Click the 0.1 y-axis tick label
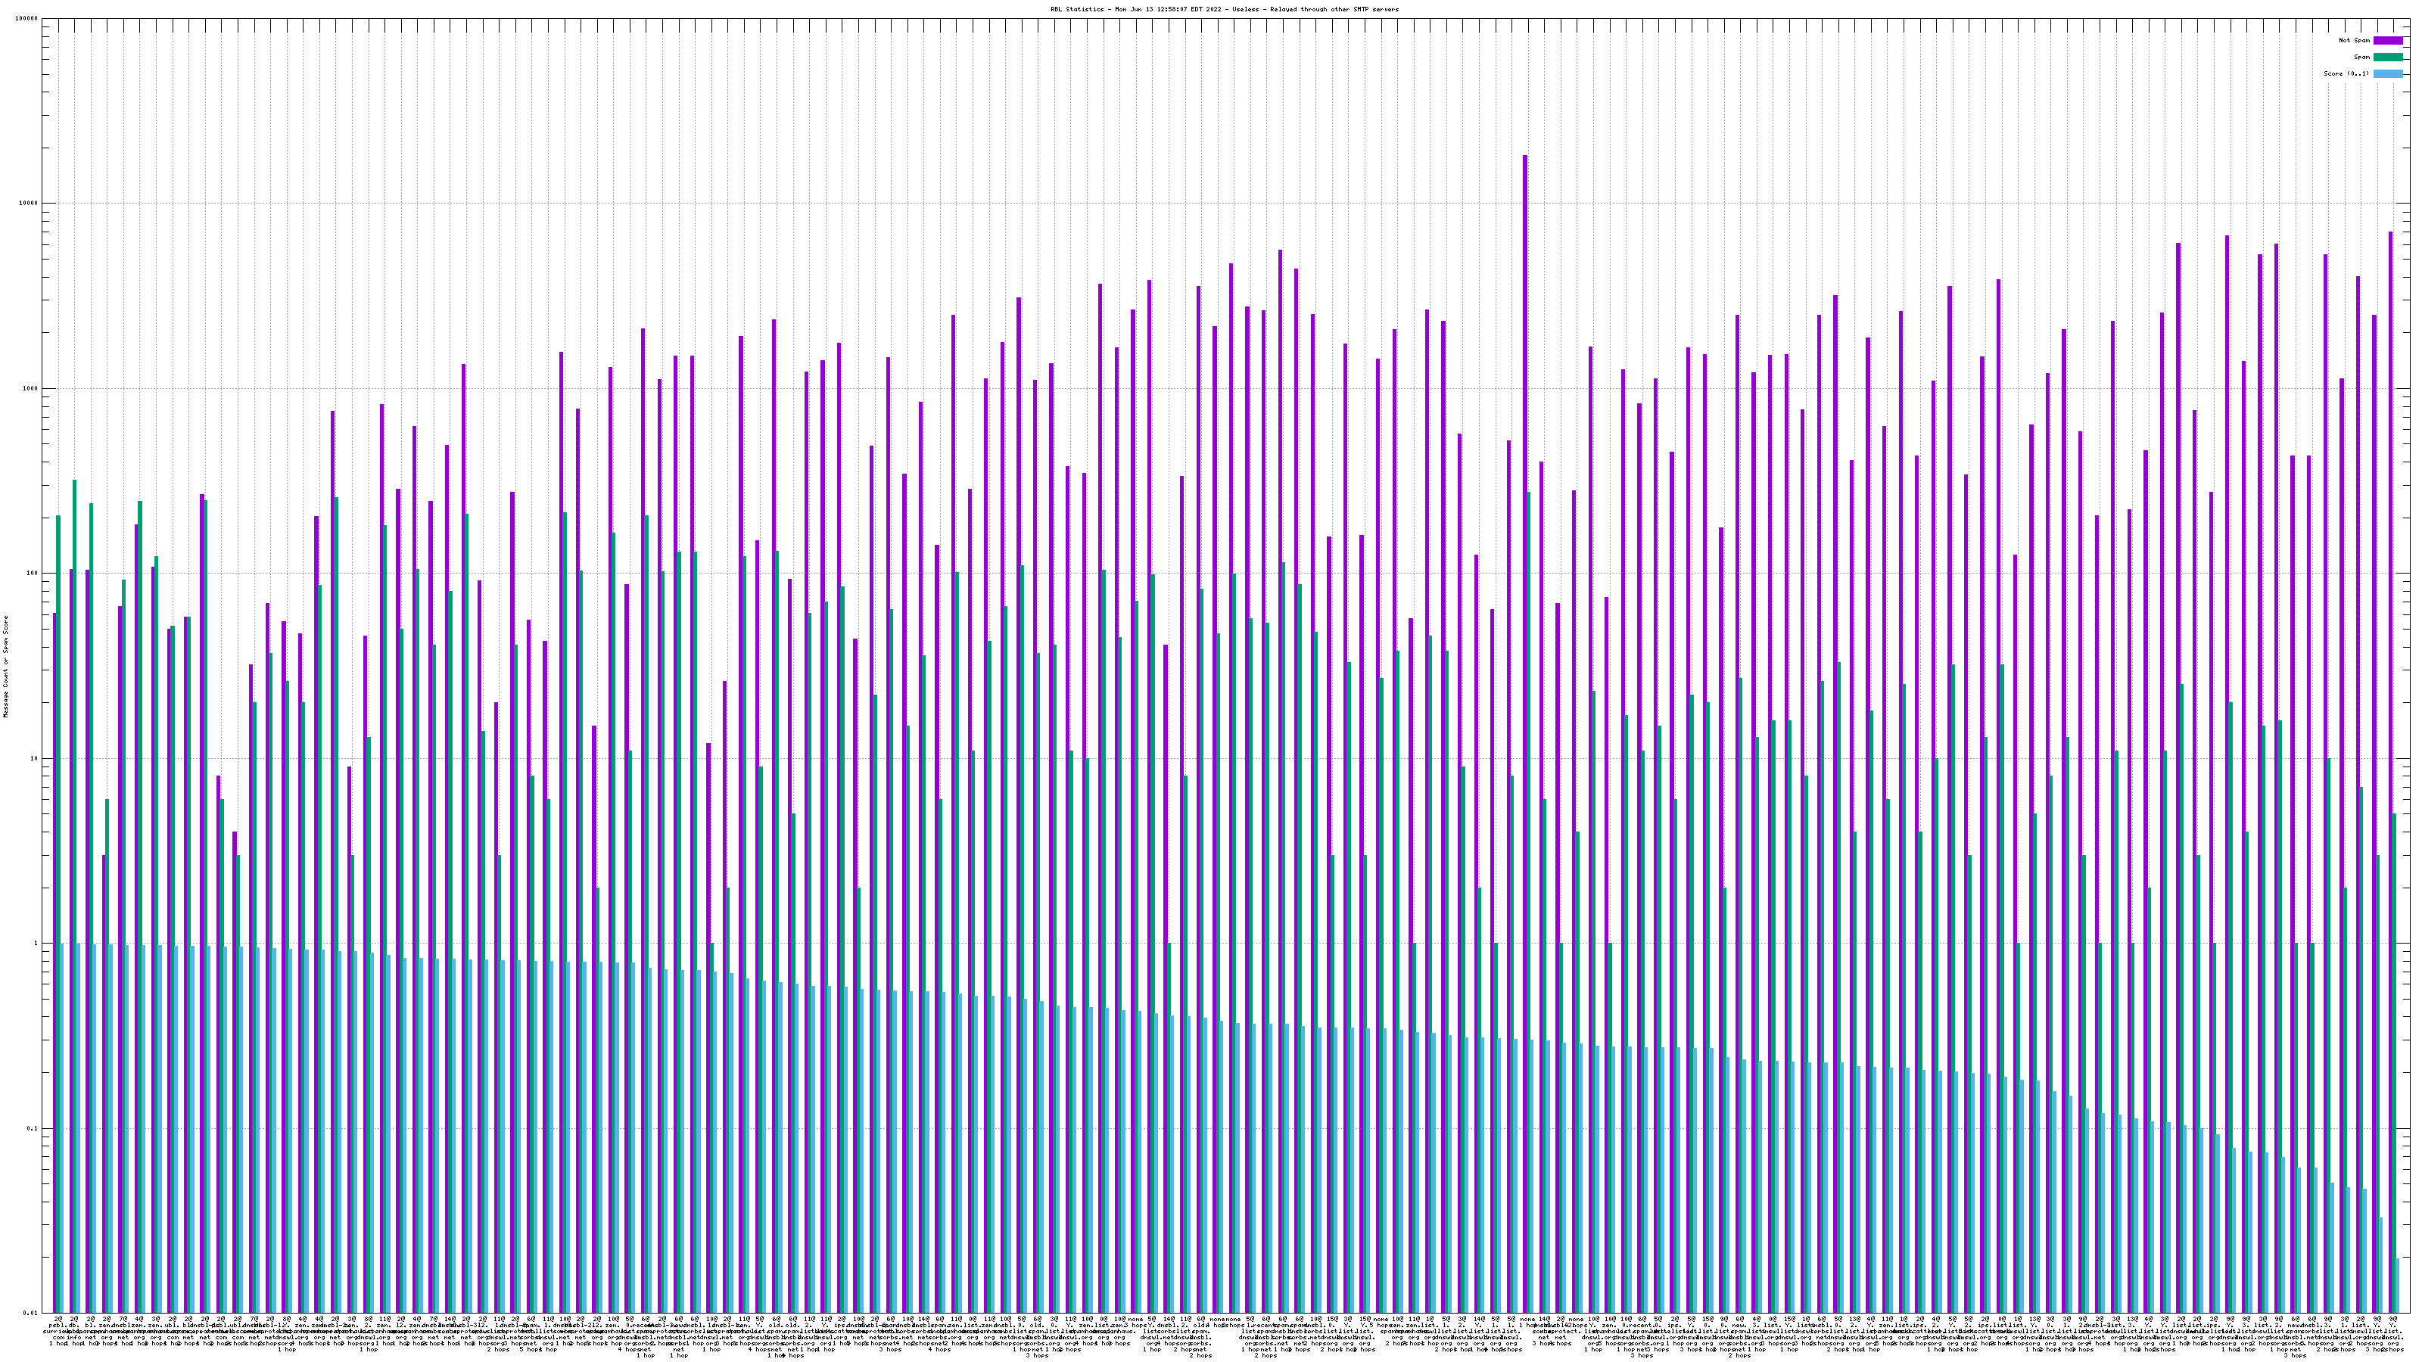 [33, 1128]
